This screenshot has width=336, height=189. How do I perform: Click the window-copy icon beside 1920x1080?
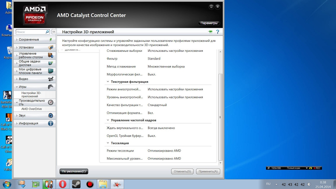click(268, 168)
